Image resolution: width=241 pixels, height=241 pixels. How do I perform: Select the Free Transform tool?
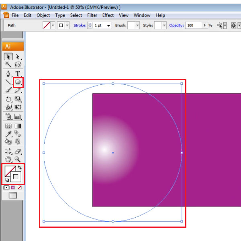[18, 107]
